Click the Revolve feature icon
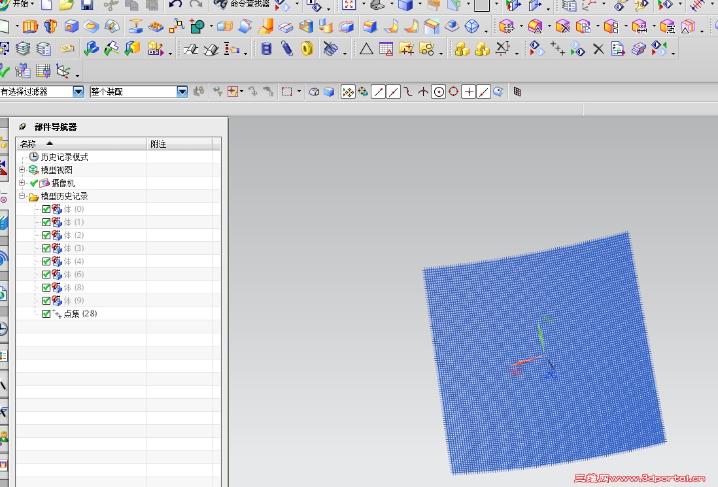 pyautogui.click(x=50, y=27)
